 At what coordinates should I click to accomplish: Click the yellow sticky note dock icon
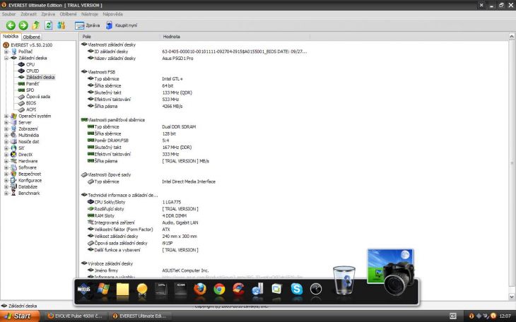pos(122,290)
